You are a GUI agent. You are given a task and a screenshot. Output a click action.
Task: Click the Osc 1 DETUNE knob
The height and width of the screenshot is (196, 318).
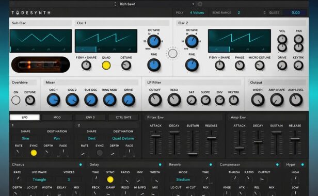(126, 66)
